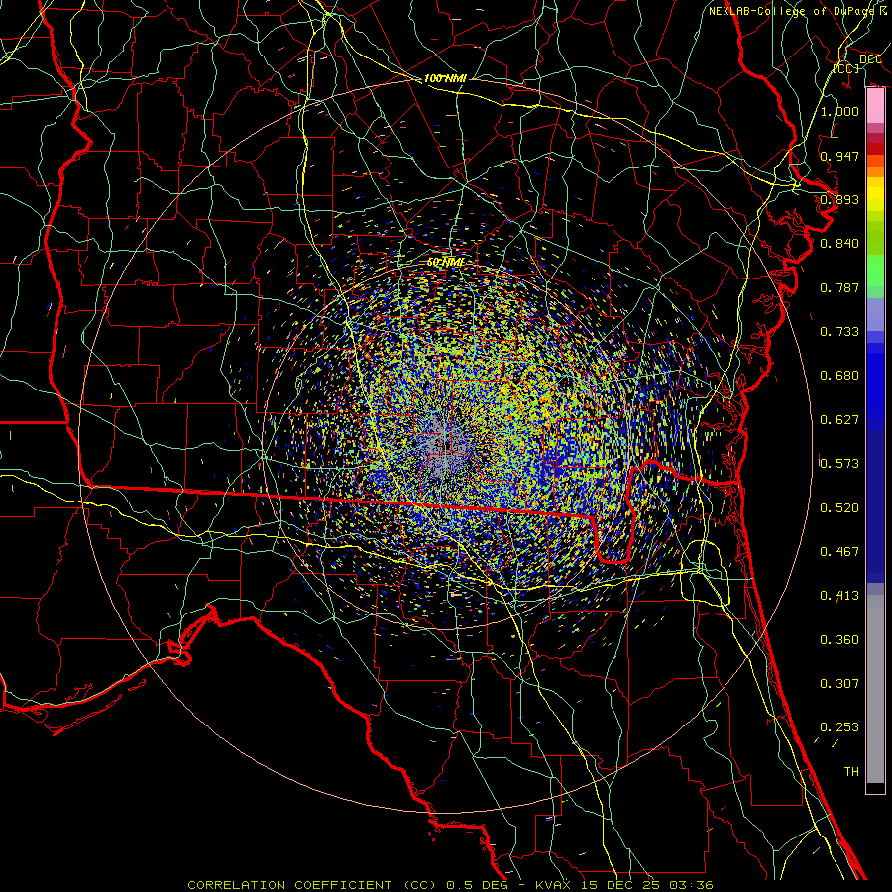
Task: Select the 0.467 legend value
Action: (x=839, y=552)
